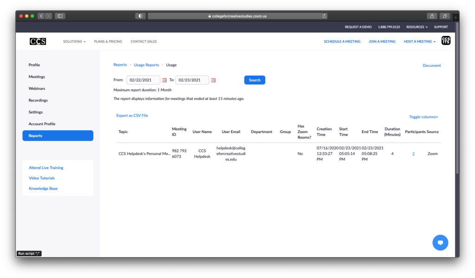Viewport: 475px width, 278px height.
Task: Show Safari tab overview
Action: click(x=445, y=16)
